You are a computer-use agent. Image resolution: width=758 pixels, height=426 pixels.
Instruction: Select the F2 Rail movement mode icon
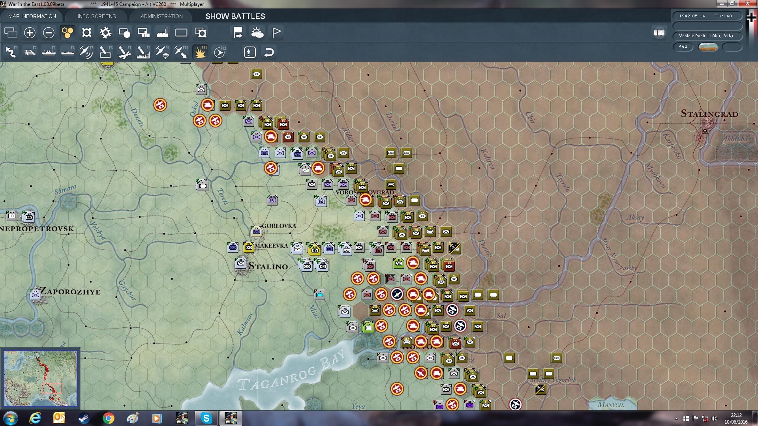(30, 52)
